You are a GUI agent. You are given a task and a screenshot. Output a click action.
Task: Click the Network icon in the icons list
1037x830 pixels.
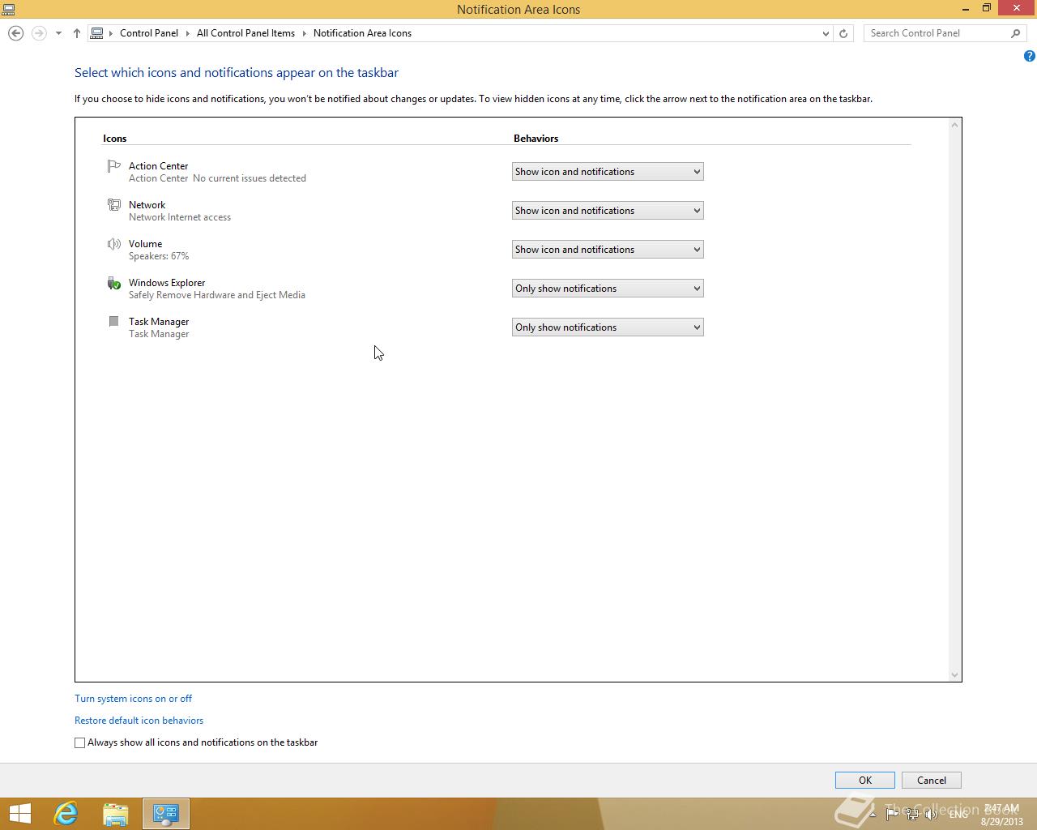[113, 205]
